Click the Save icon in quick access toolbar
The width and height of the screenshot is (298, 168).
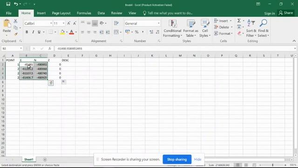pyautogui.click(x=8, y=4)
